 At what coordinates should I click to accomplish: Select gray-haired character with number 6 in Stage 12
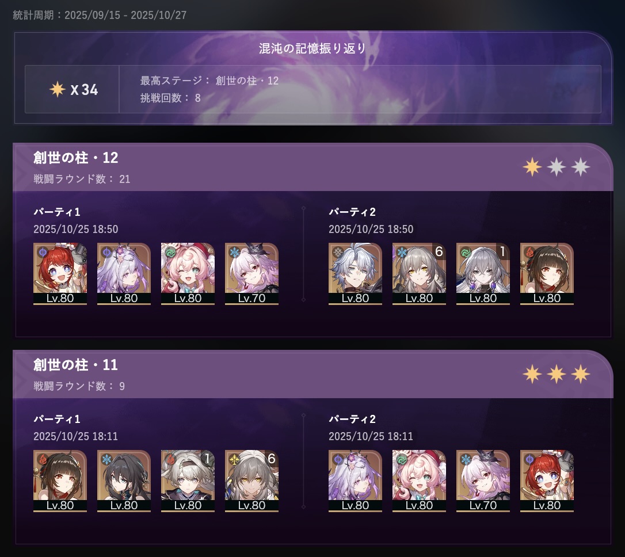pos(419,274)
